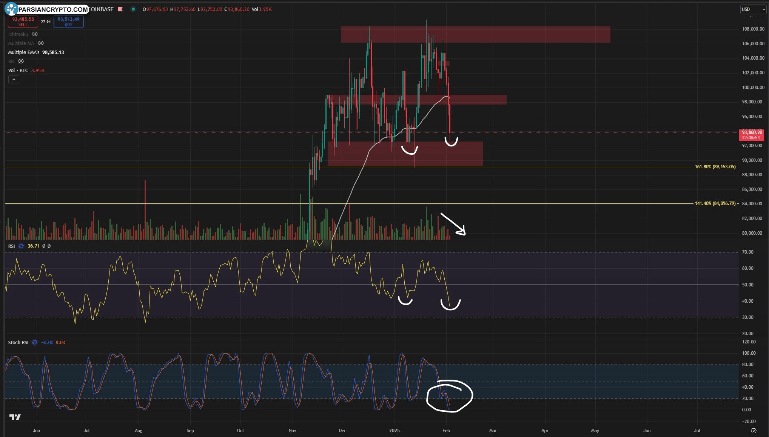Screen dimensions: 769x437
Task: Click the 2025 label on time axis
Action: 394,430
